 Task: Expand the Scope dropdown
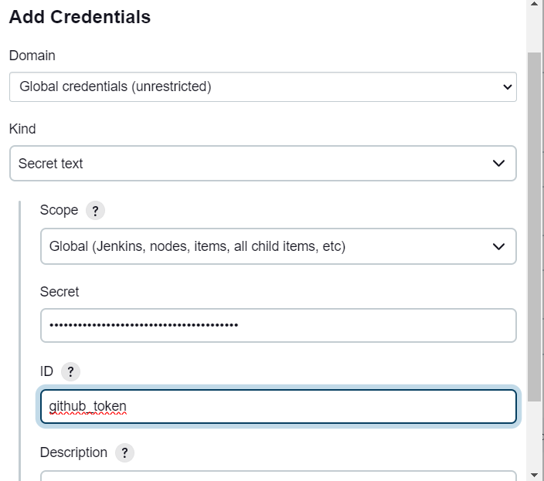[278, 247]
